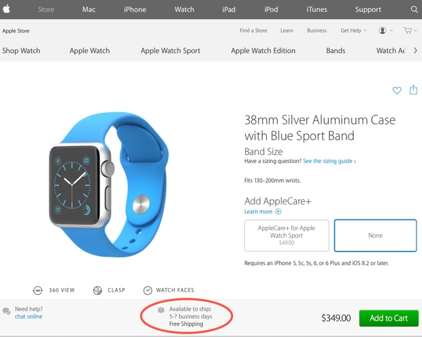Open the iPhone menu item
The height and width of the screenshot is (337, 422).
tap(135, 10)
